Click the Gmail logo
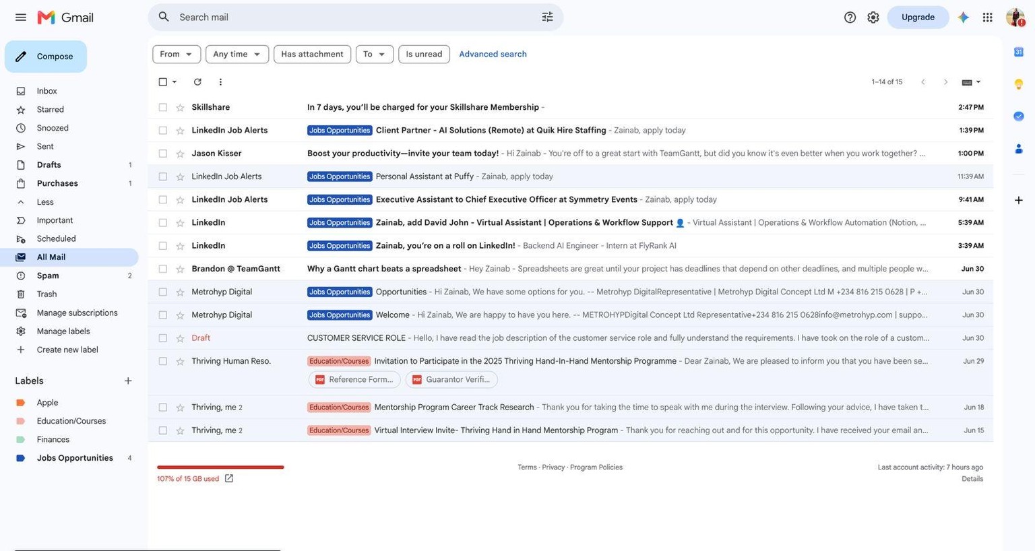Screen dimensions: 1035x551 (65, 17)
